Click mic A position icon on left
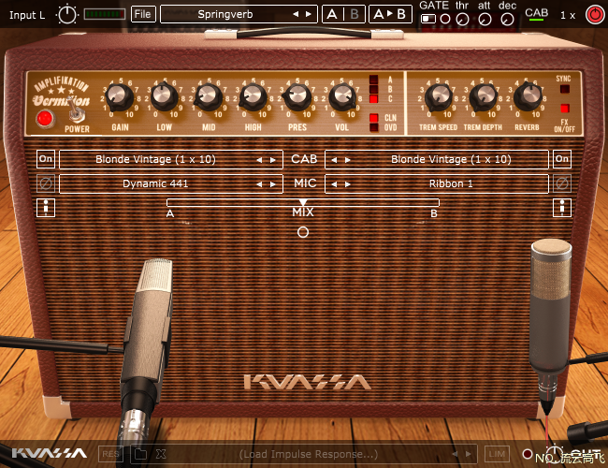This screenshot has height=468, width=608. click(46, 208)
